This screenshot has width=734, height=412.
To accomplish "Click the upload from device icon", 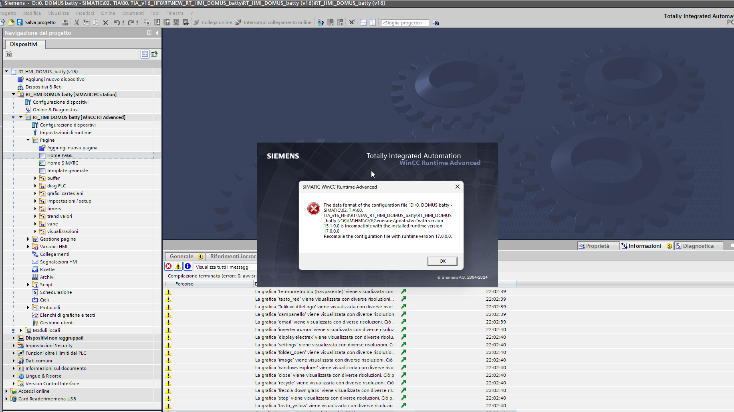I will [x=167, y=22].
